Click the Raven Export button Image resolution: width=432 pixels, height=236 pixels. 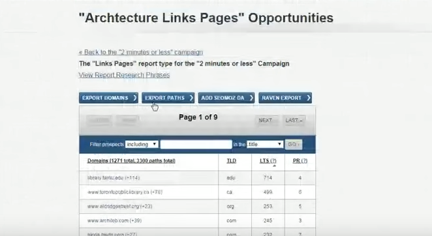(x=285, y=98)
